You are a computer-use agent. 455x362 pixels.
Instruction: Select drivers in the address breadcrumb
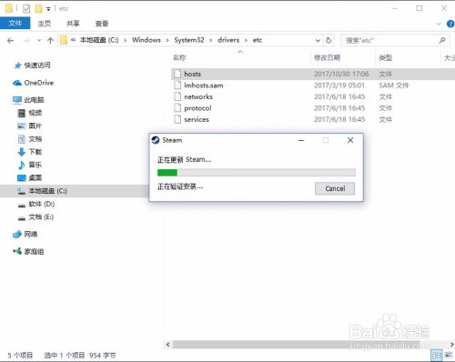pyautogui.click(x=228, y=40)
